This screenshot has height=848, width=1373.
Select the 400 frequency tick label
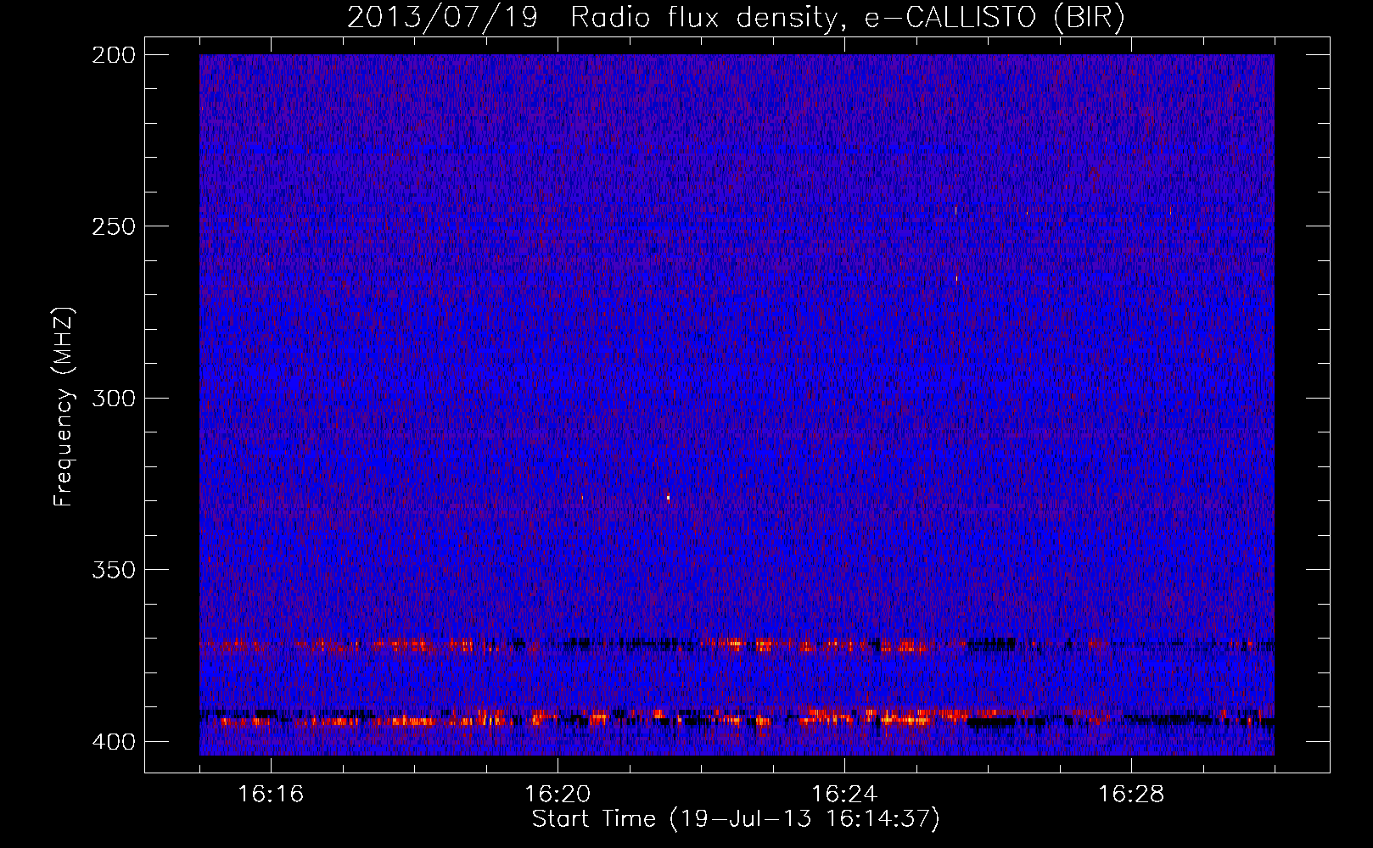(114, 741)
